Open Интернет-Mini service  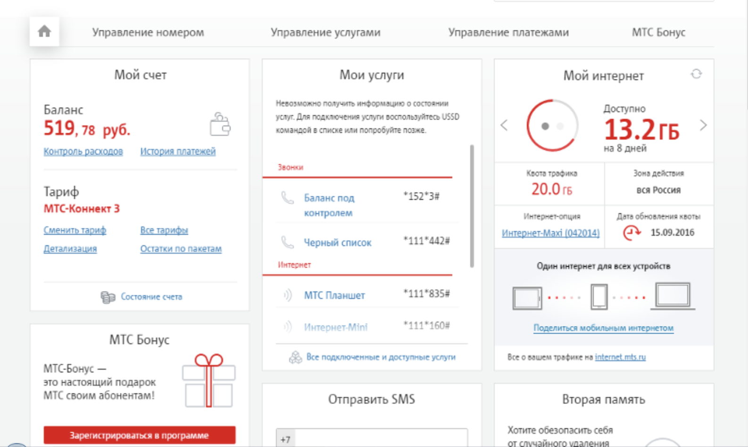[336, 327]
